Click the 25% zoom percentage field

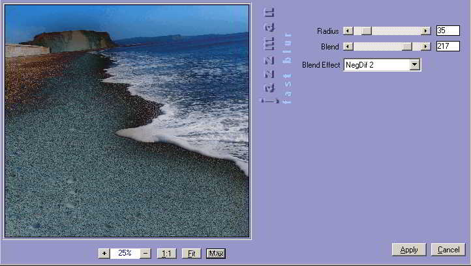125,254
